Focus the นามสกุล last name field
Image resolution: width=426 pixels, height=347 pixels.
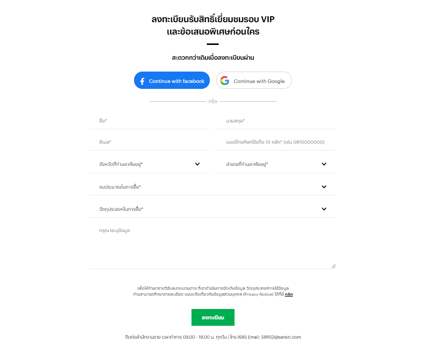coord(276,121)
